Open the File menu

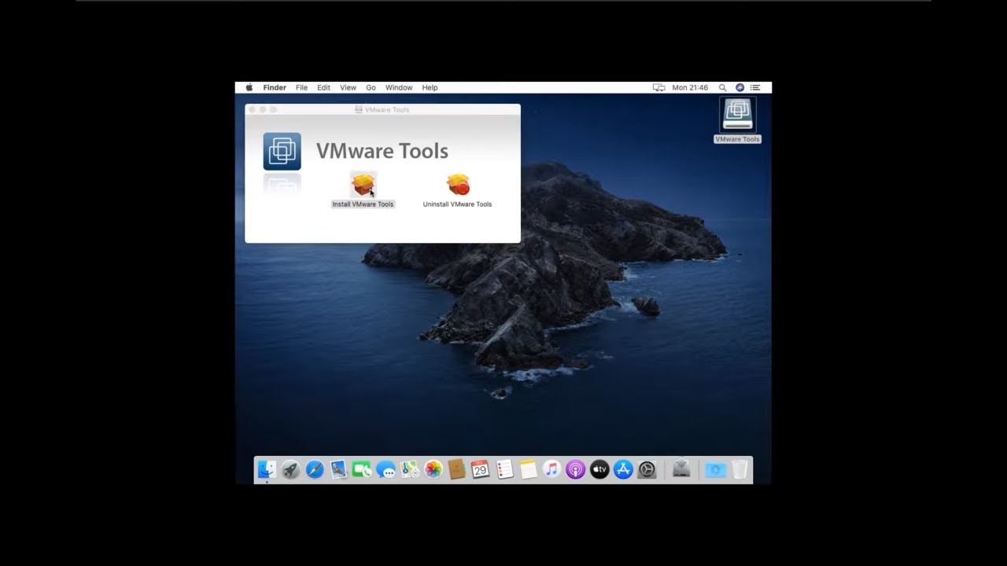[x=301, y=87]
